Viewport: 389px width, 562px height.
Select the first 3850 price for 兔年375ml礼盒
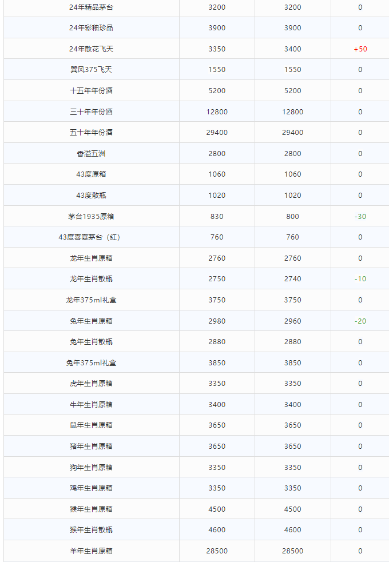217,363
